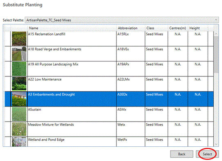Open the Select Palette dropdown

click(x=122, y=20)
